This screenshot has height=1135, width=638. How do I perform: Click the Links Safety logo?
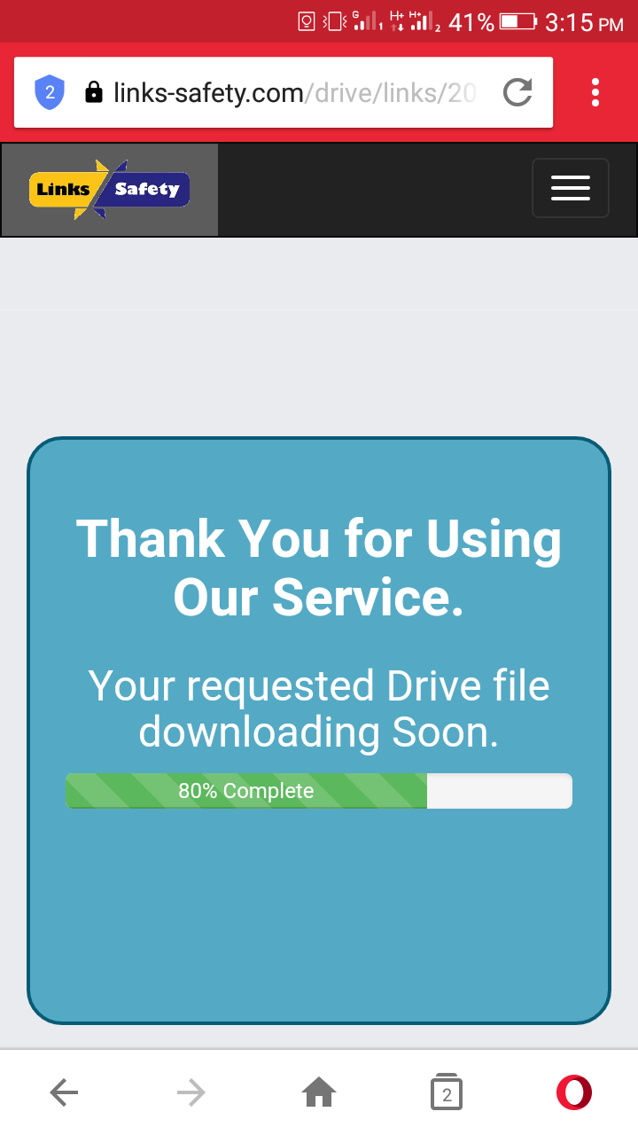pos(110,190)
